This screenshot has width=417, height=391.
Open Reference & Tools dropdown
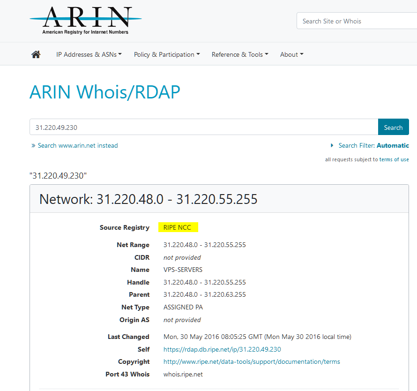click(240, 54)
